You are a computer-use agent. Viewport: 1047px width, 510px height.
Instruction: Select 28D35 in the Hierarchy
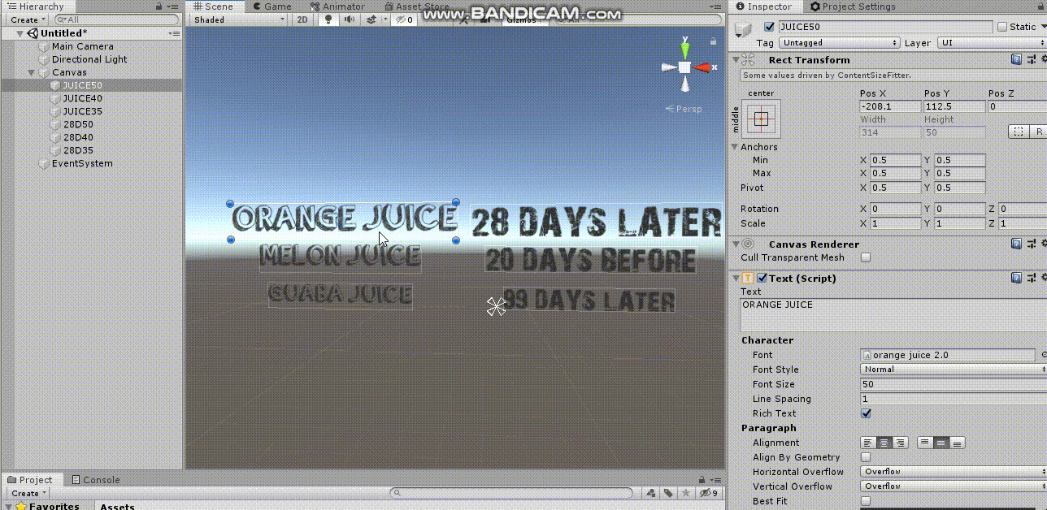click(77, 150)
